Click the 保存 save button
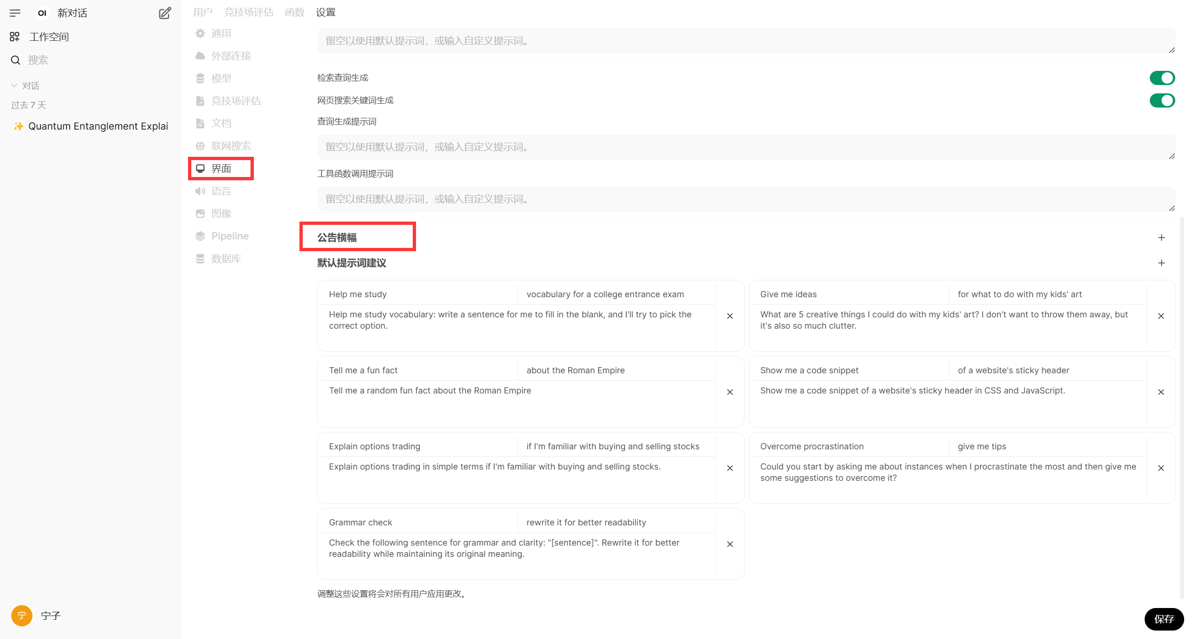 click(1163, 619)
